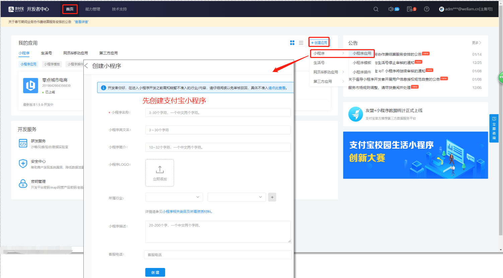Open 小程序相关类目及所需资质材料 link
Viewport: 503px width, 278px height.
(187, 211)
